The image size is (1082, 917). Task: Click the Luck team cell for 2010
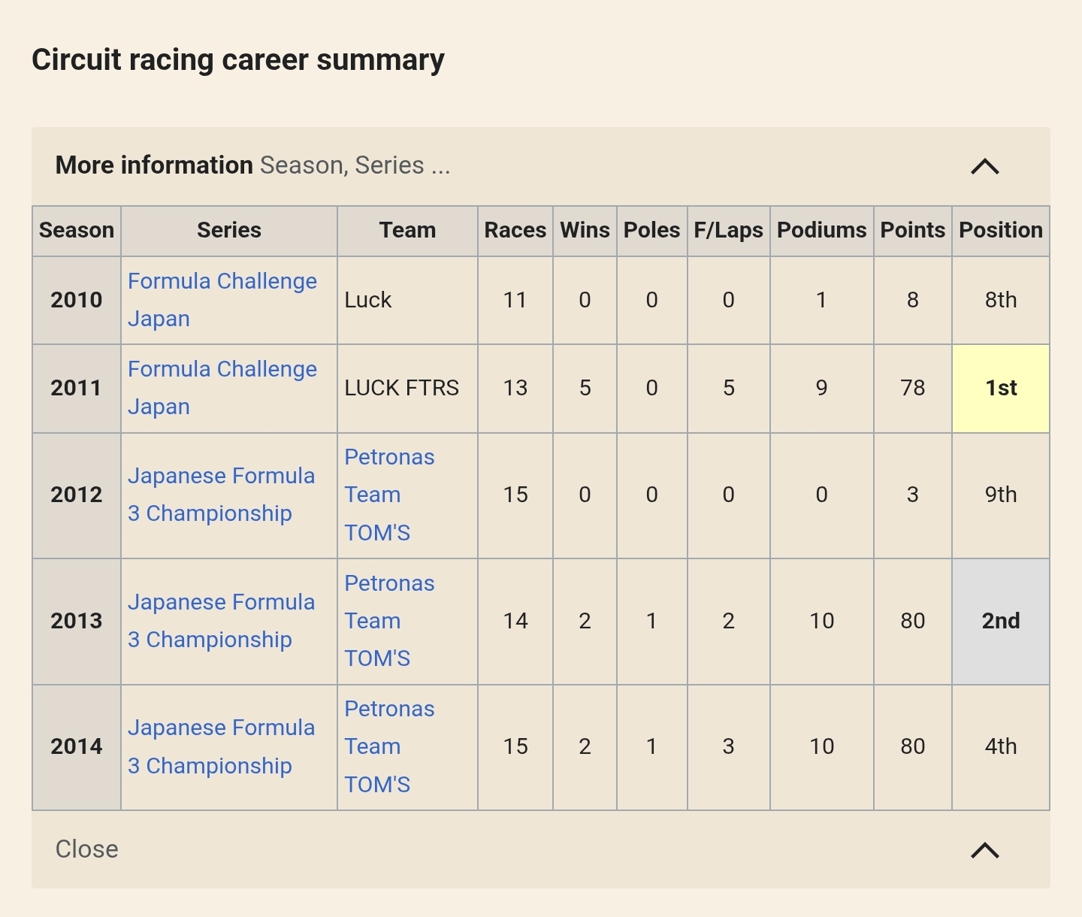407,300
